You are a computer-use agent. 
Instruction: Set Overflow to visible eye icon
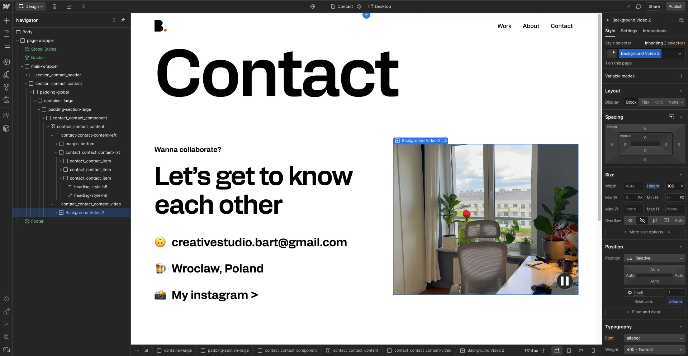[x=630, y=220]
